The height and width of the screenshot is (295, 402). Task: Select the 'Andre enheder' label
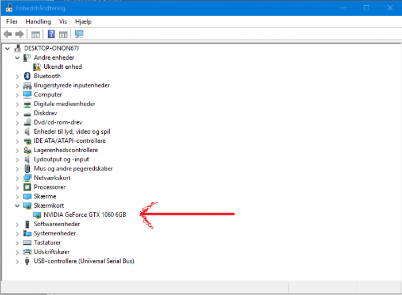click(x=54, y=57)
